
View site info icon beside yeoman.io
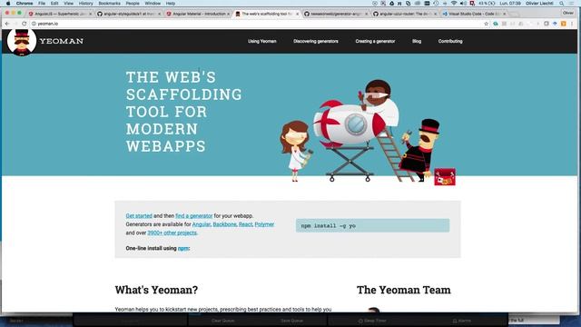pyautogui.click(x=34, y=24)
